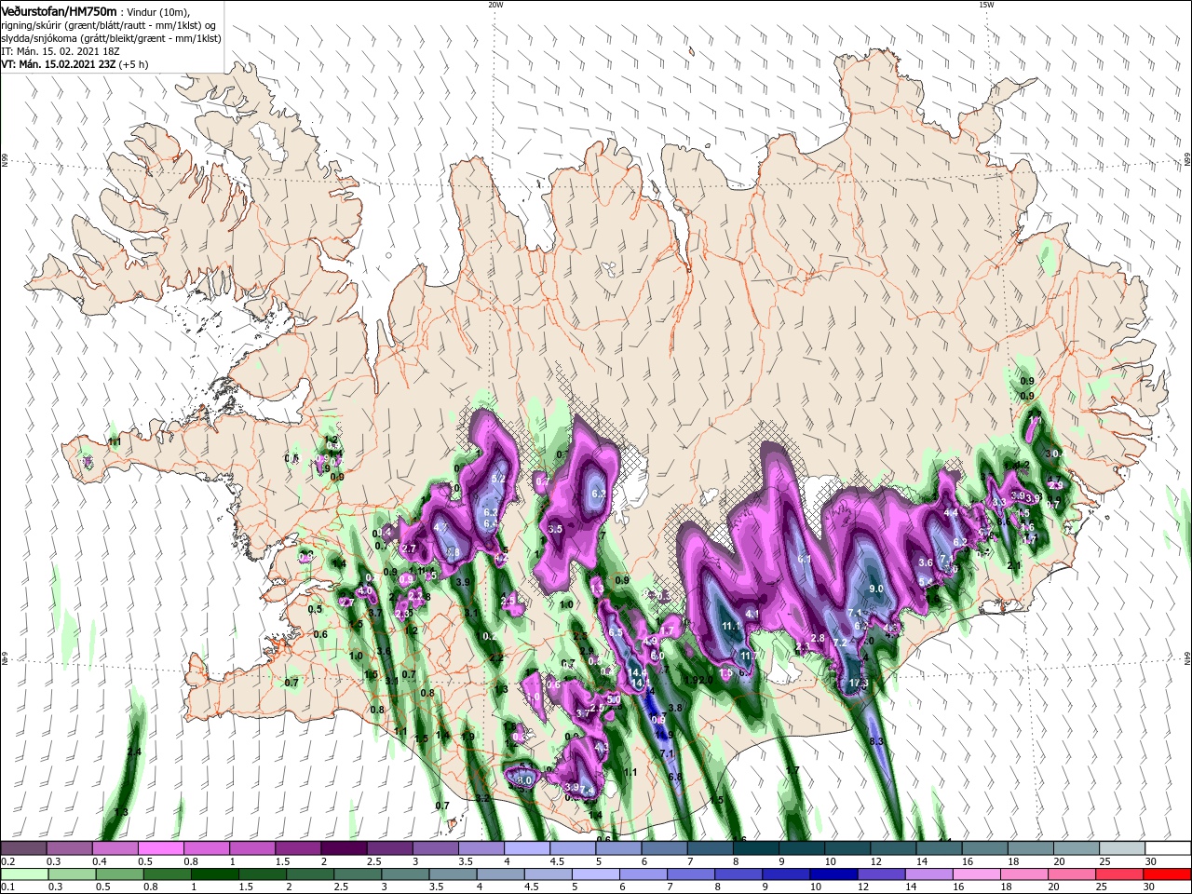
Task: Click the 11.1 precipitation value
Action: coord(731,626)
